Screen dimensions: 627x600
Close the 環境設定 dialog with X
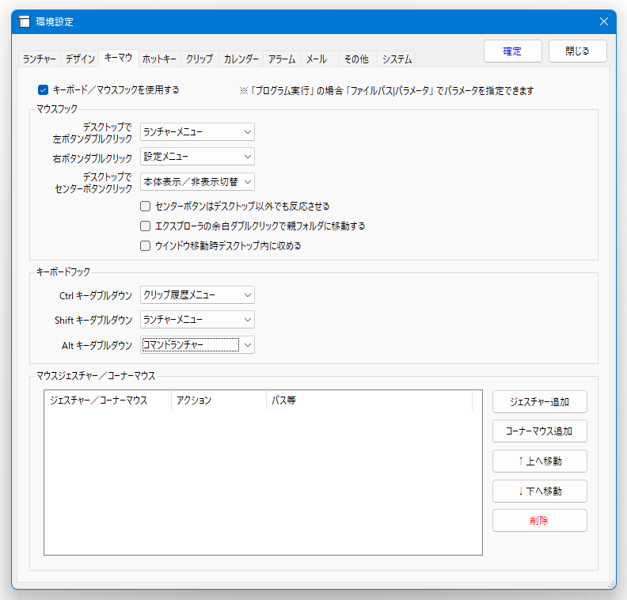[604, 21]
